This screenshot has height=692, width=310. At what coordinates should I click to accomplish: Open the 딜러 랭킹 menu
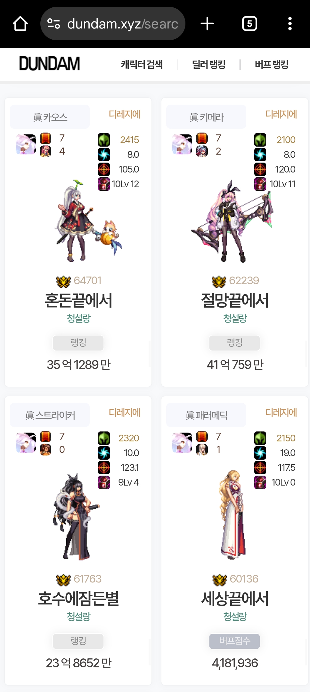209,64
